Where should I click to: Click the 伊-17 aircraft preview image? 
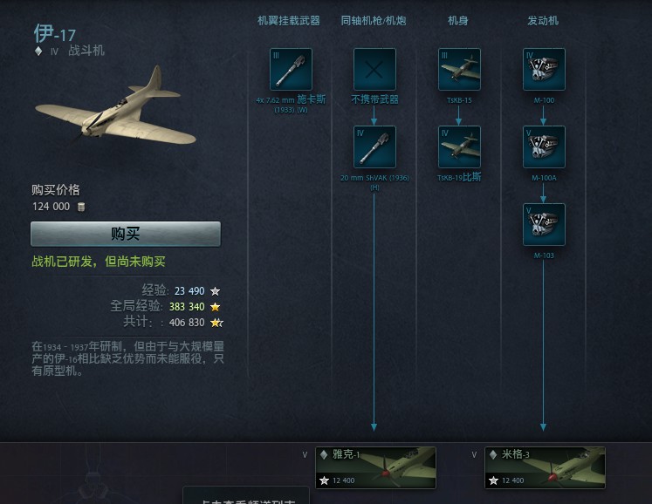[115, 106]
